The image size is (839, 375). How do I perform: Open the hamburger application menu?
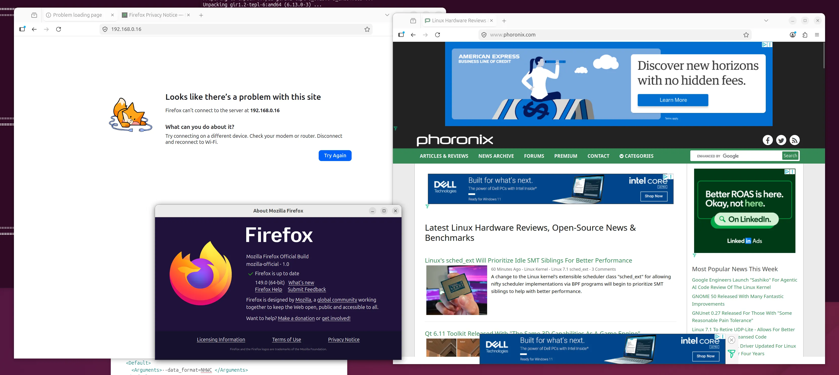click(817, 35)
